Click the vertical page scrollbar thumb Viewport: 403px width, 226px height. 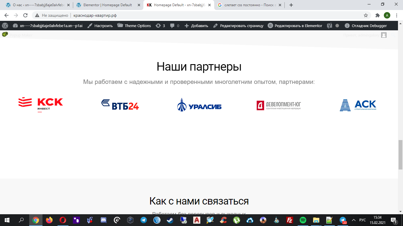[x=400, y=155]
